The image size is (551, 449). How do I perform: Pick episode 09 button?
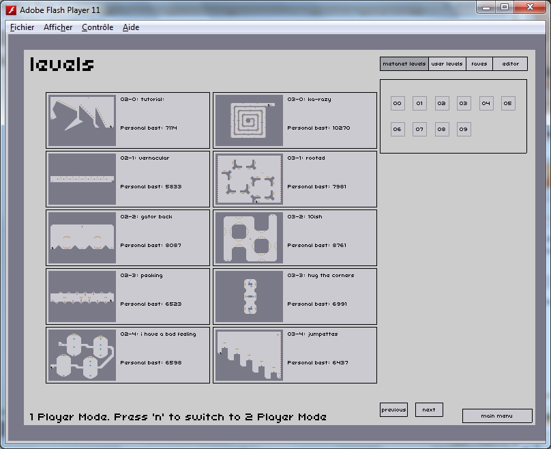click(x=464, y=129)
